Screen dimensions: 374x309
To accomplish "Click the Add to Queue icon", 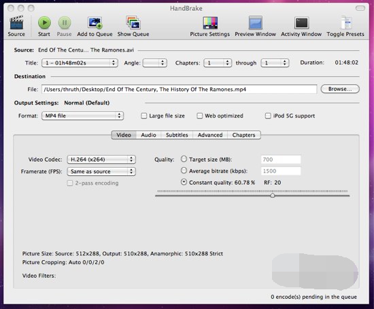I will (95, 22).
